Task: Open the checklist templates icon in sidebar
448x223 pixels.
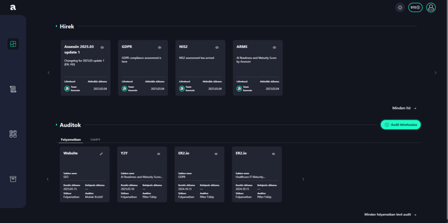Action: pyautogui.click(x=13, y=134)
